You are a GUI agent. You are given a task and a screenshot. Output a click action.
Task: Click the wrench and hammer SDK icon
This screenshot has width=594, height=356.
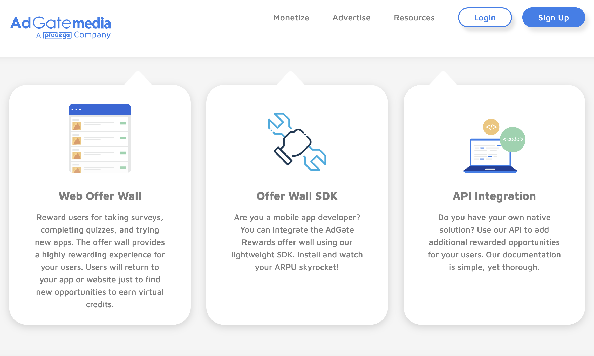297,142
